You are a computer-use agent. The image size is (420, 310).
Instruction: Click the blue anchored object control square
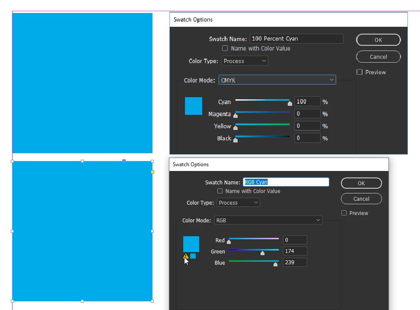pyautogui.click(x=124, y=161)
